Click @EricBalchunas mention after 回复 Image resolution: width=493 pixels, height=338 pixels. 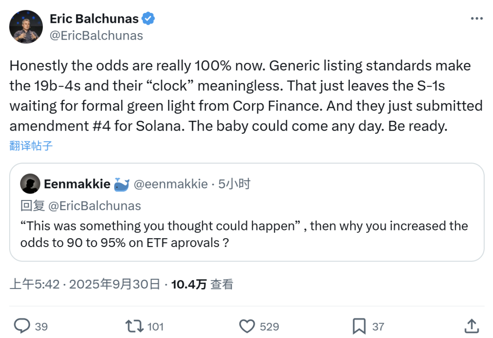coord(95,206)
